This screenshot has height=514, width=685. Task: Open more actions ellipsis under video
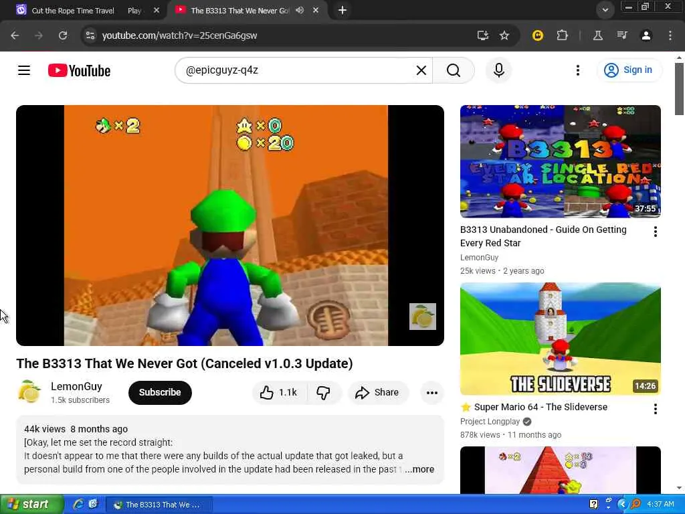[x=432, y=392]
